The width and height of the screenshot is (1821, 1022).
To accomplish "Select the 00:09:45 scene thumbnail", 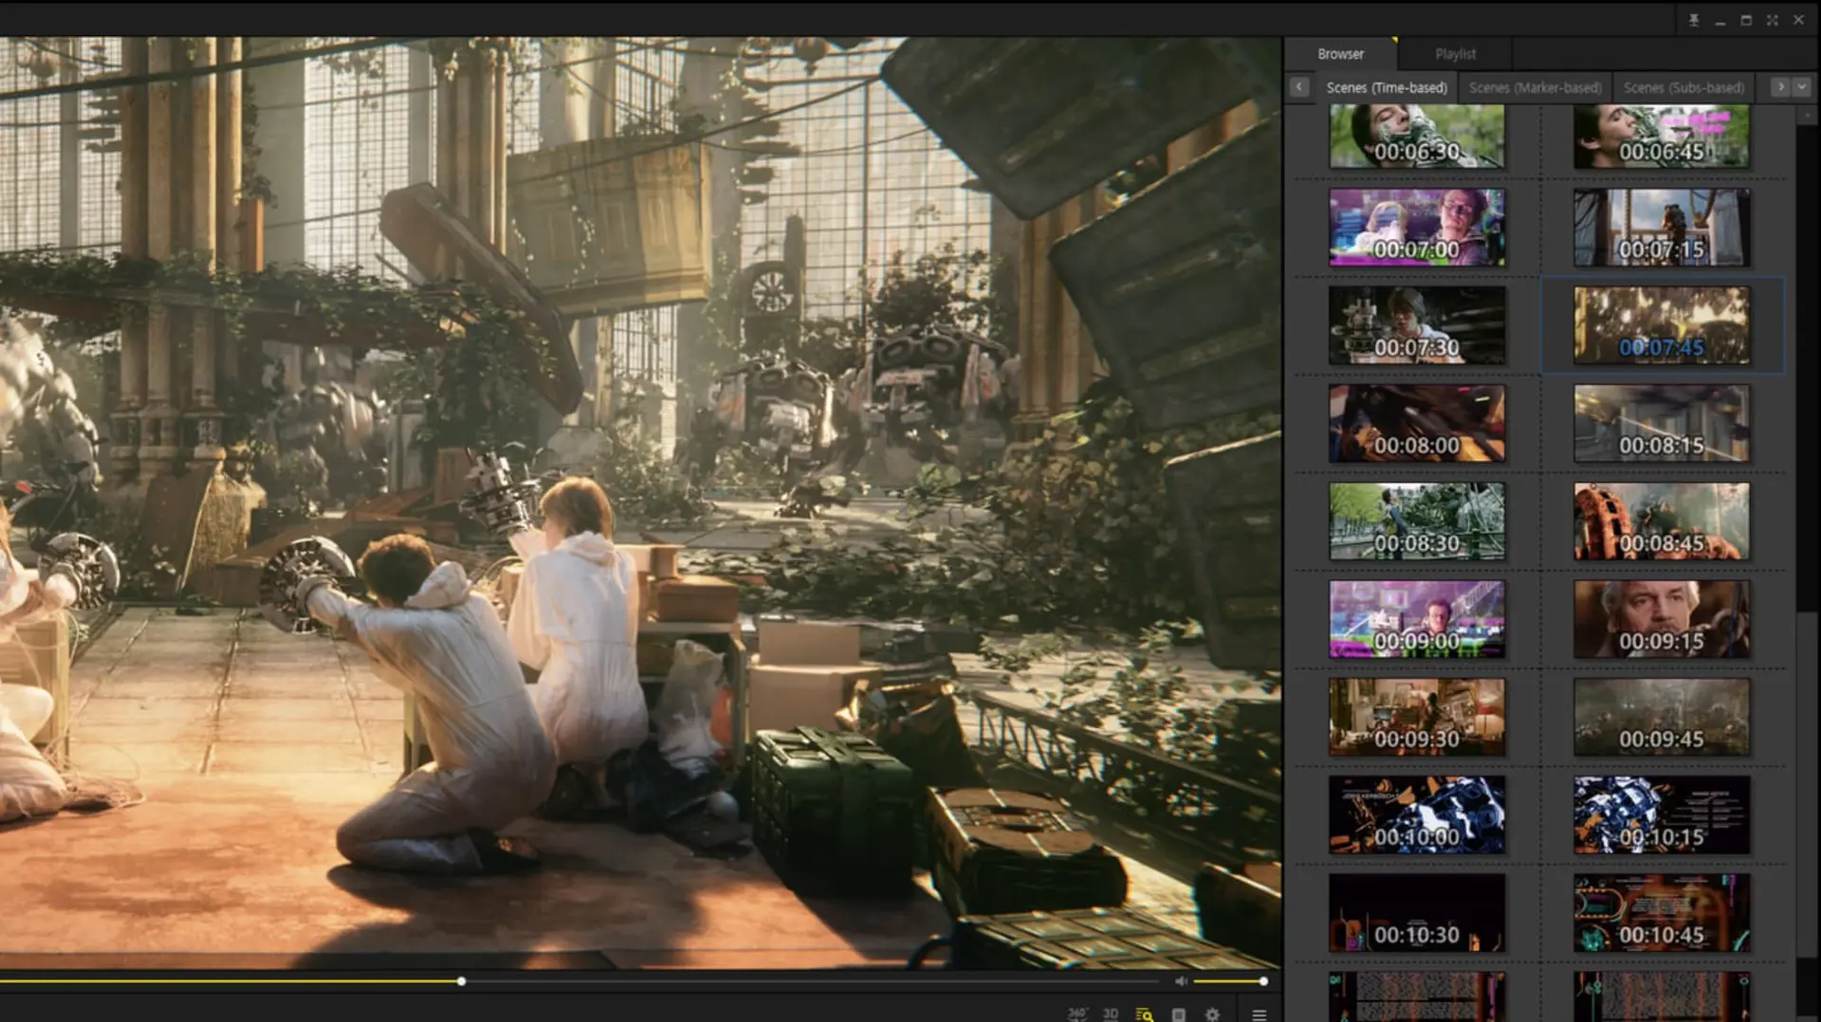I will coord(1662,717).
